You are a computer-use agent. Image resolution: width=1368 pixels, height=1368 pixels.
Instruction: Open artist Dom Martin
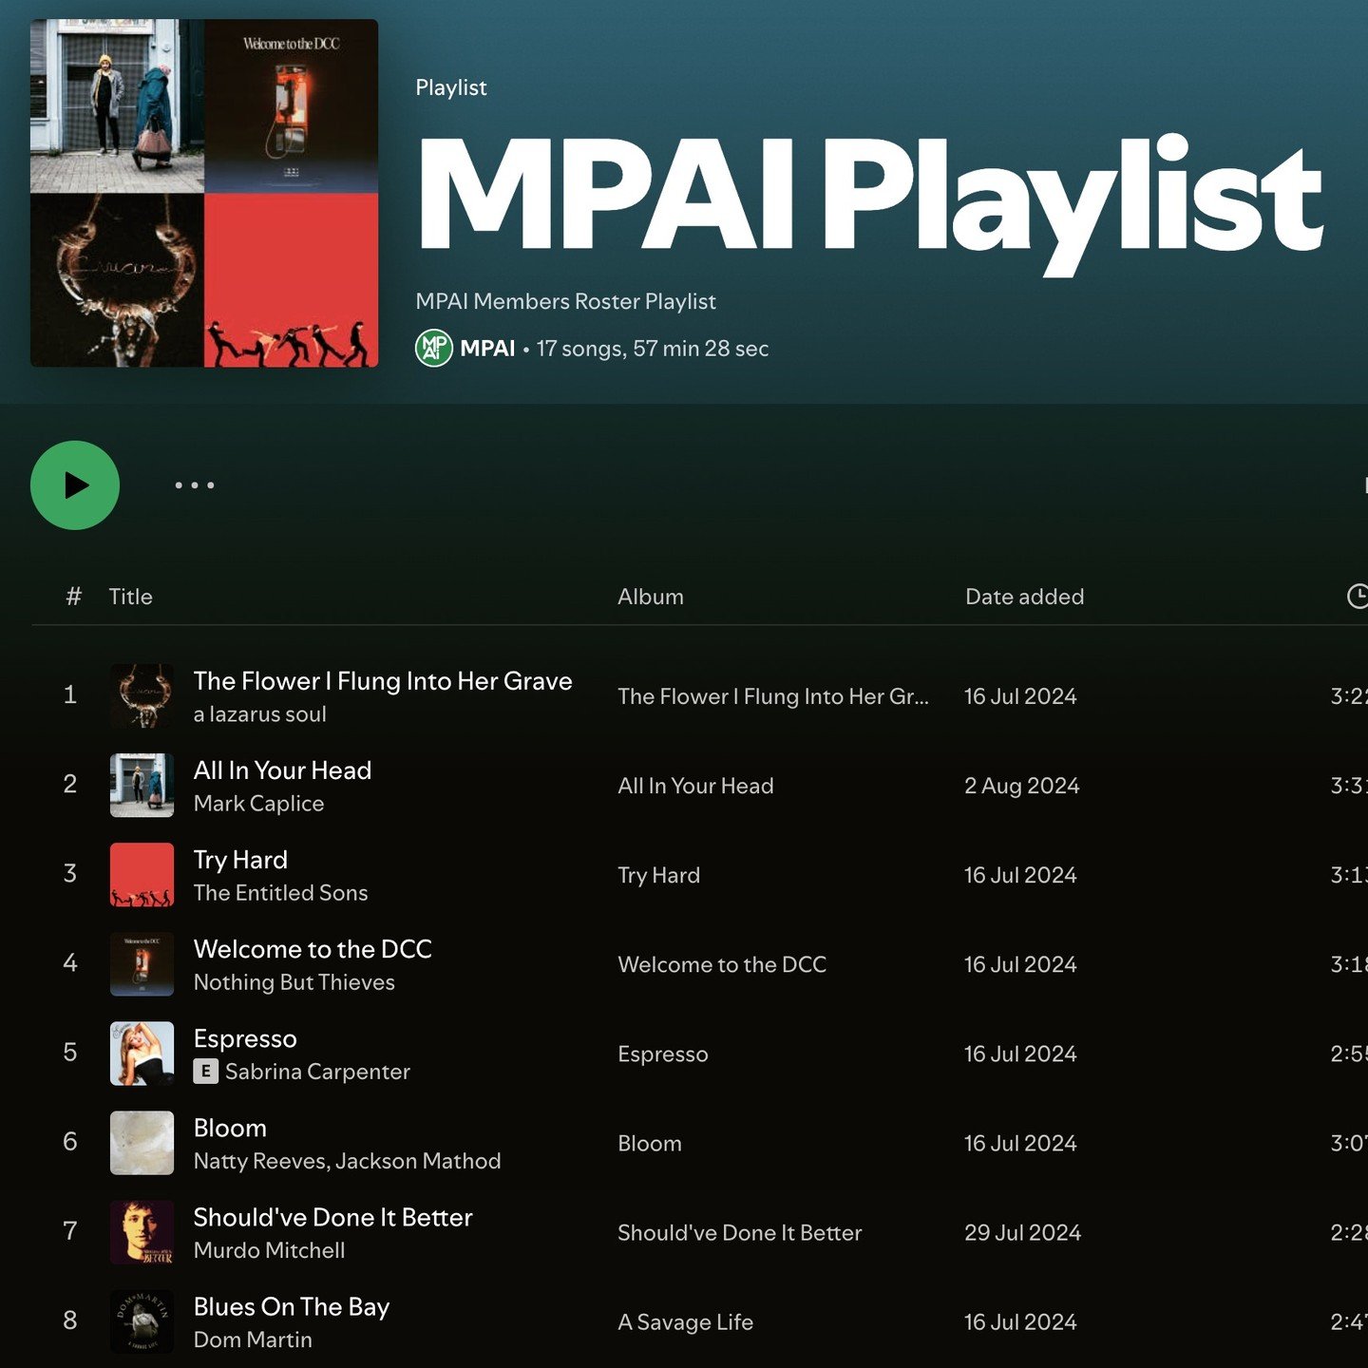(x=253, y=1339)
